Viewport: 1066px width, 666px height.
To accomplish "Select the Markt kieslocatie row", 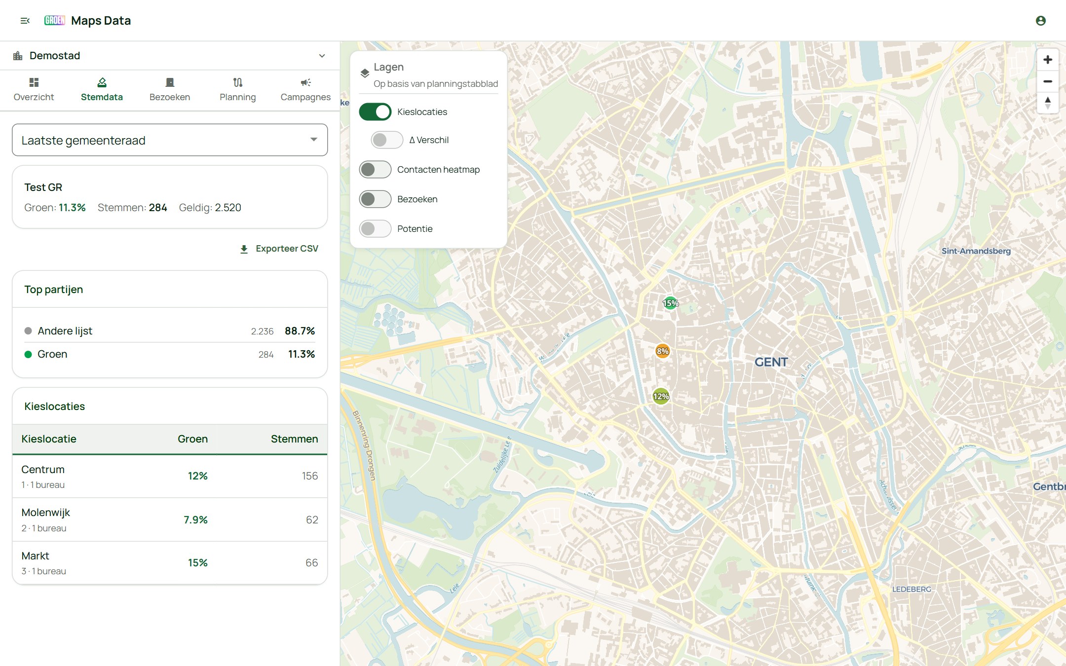I will click(170, 563).
